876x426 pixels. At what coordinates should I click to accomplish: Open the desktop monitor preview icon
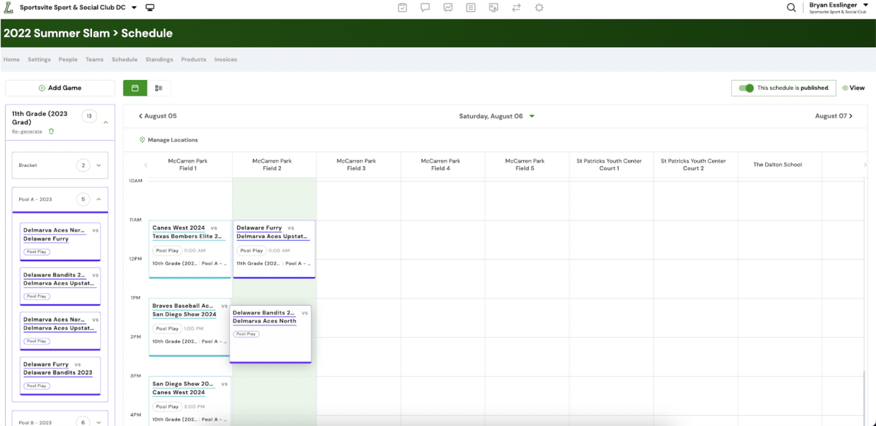[x=150, y=7]
